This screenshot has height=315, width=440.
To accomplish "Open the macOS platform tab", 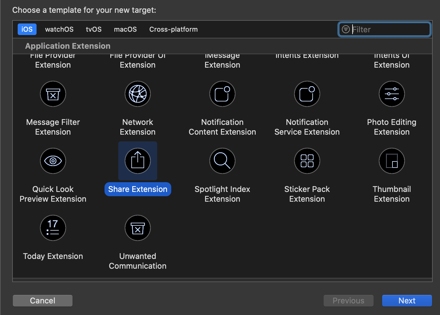I will click(x=125, y=29).
